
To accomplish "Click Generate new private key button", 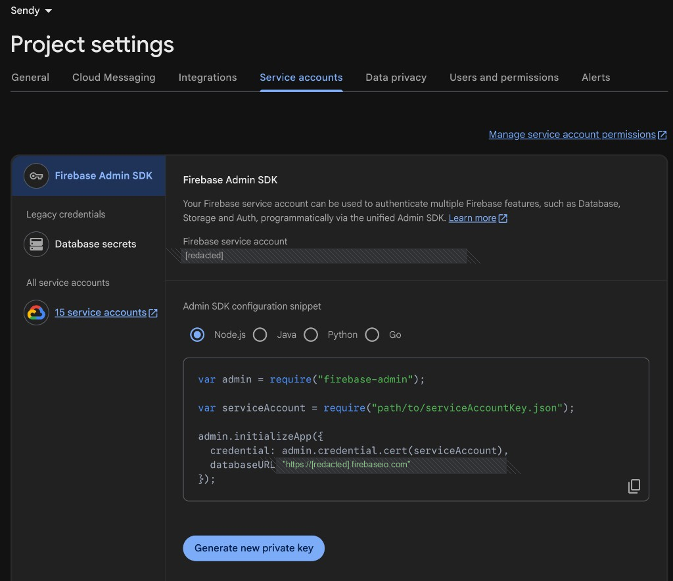I will 254,548.
